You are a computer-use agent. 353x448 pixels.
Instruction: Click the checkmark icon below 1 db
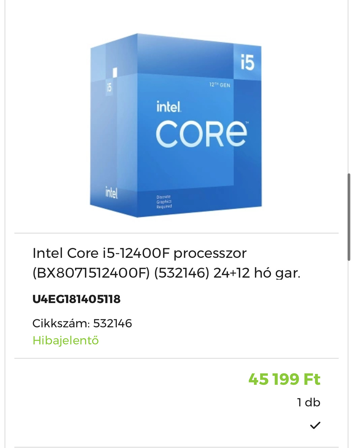[x=315, y=425]
